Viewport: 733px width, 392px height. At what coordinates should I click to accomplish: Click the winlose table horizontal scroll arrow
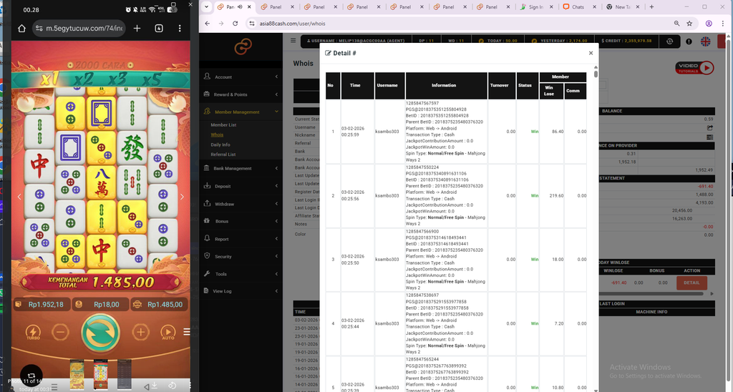(712, 294)
